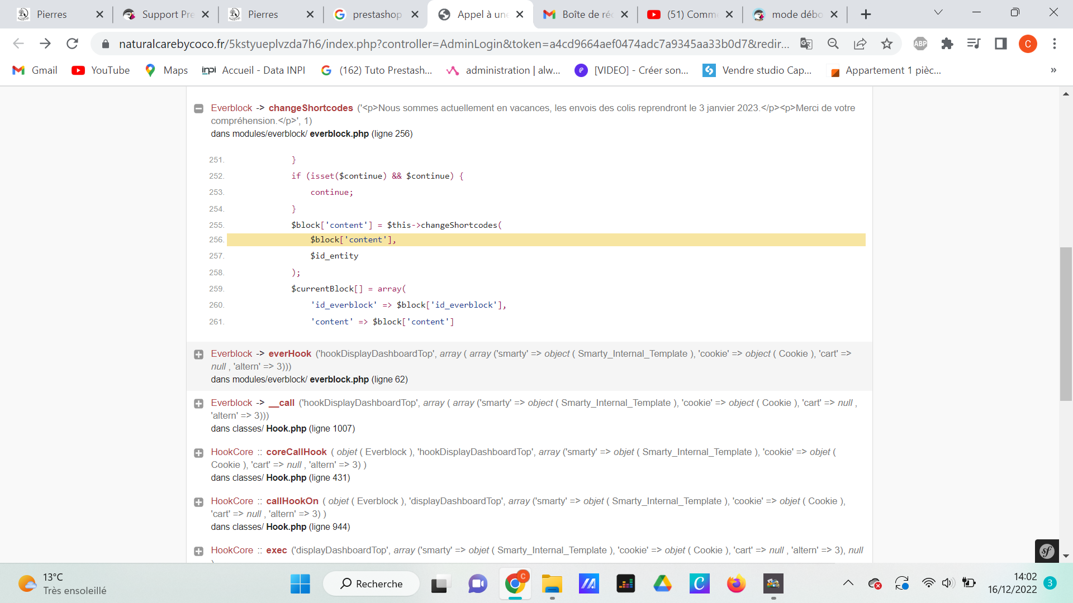The image size is (1073, 603).
Task: Expand the coreCallHook stack entry
Action: (x=198, y=453)
